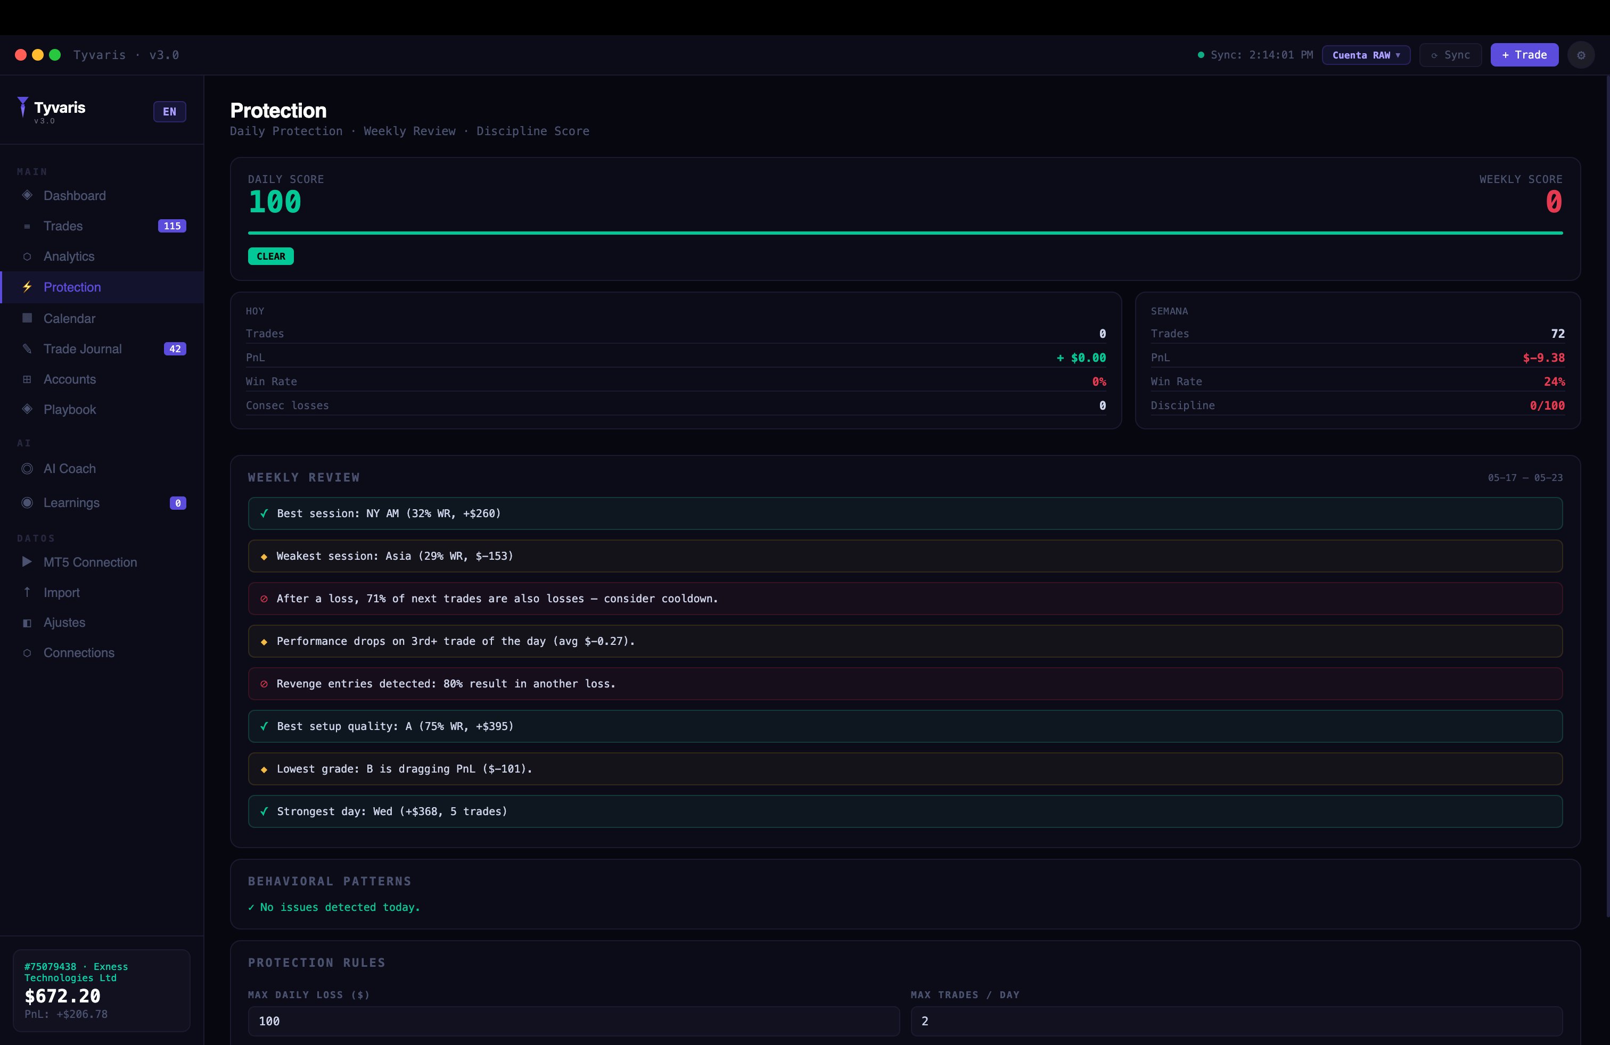Open the Dashboard page
Image resolution: width=1610 pixels, height=1045 pixels.
tap(102, 195)
